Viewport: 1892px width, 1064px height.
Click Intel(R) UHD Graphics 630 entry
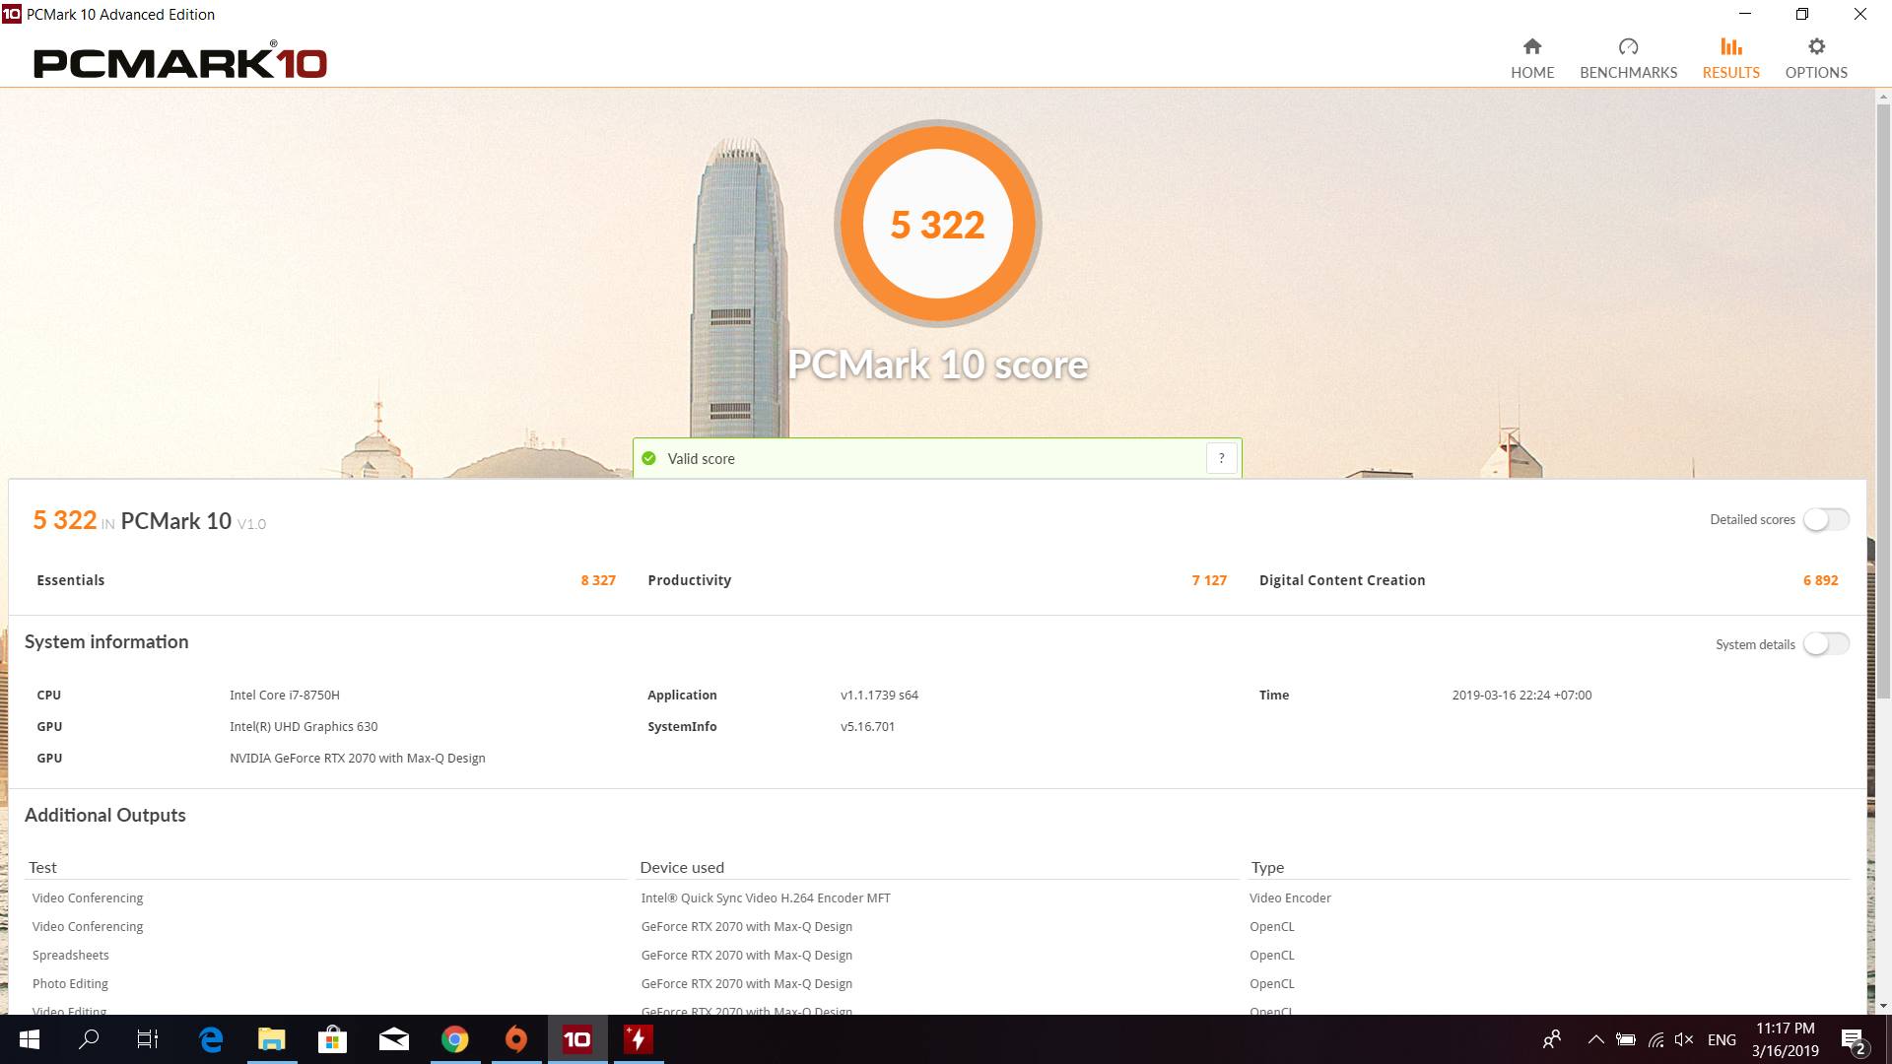pyautogui.click(x=304, y=726)
